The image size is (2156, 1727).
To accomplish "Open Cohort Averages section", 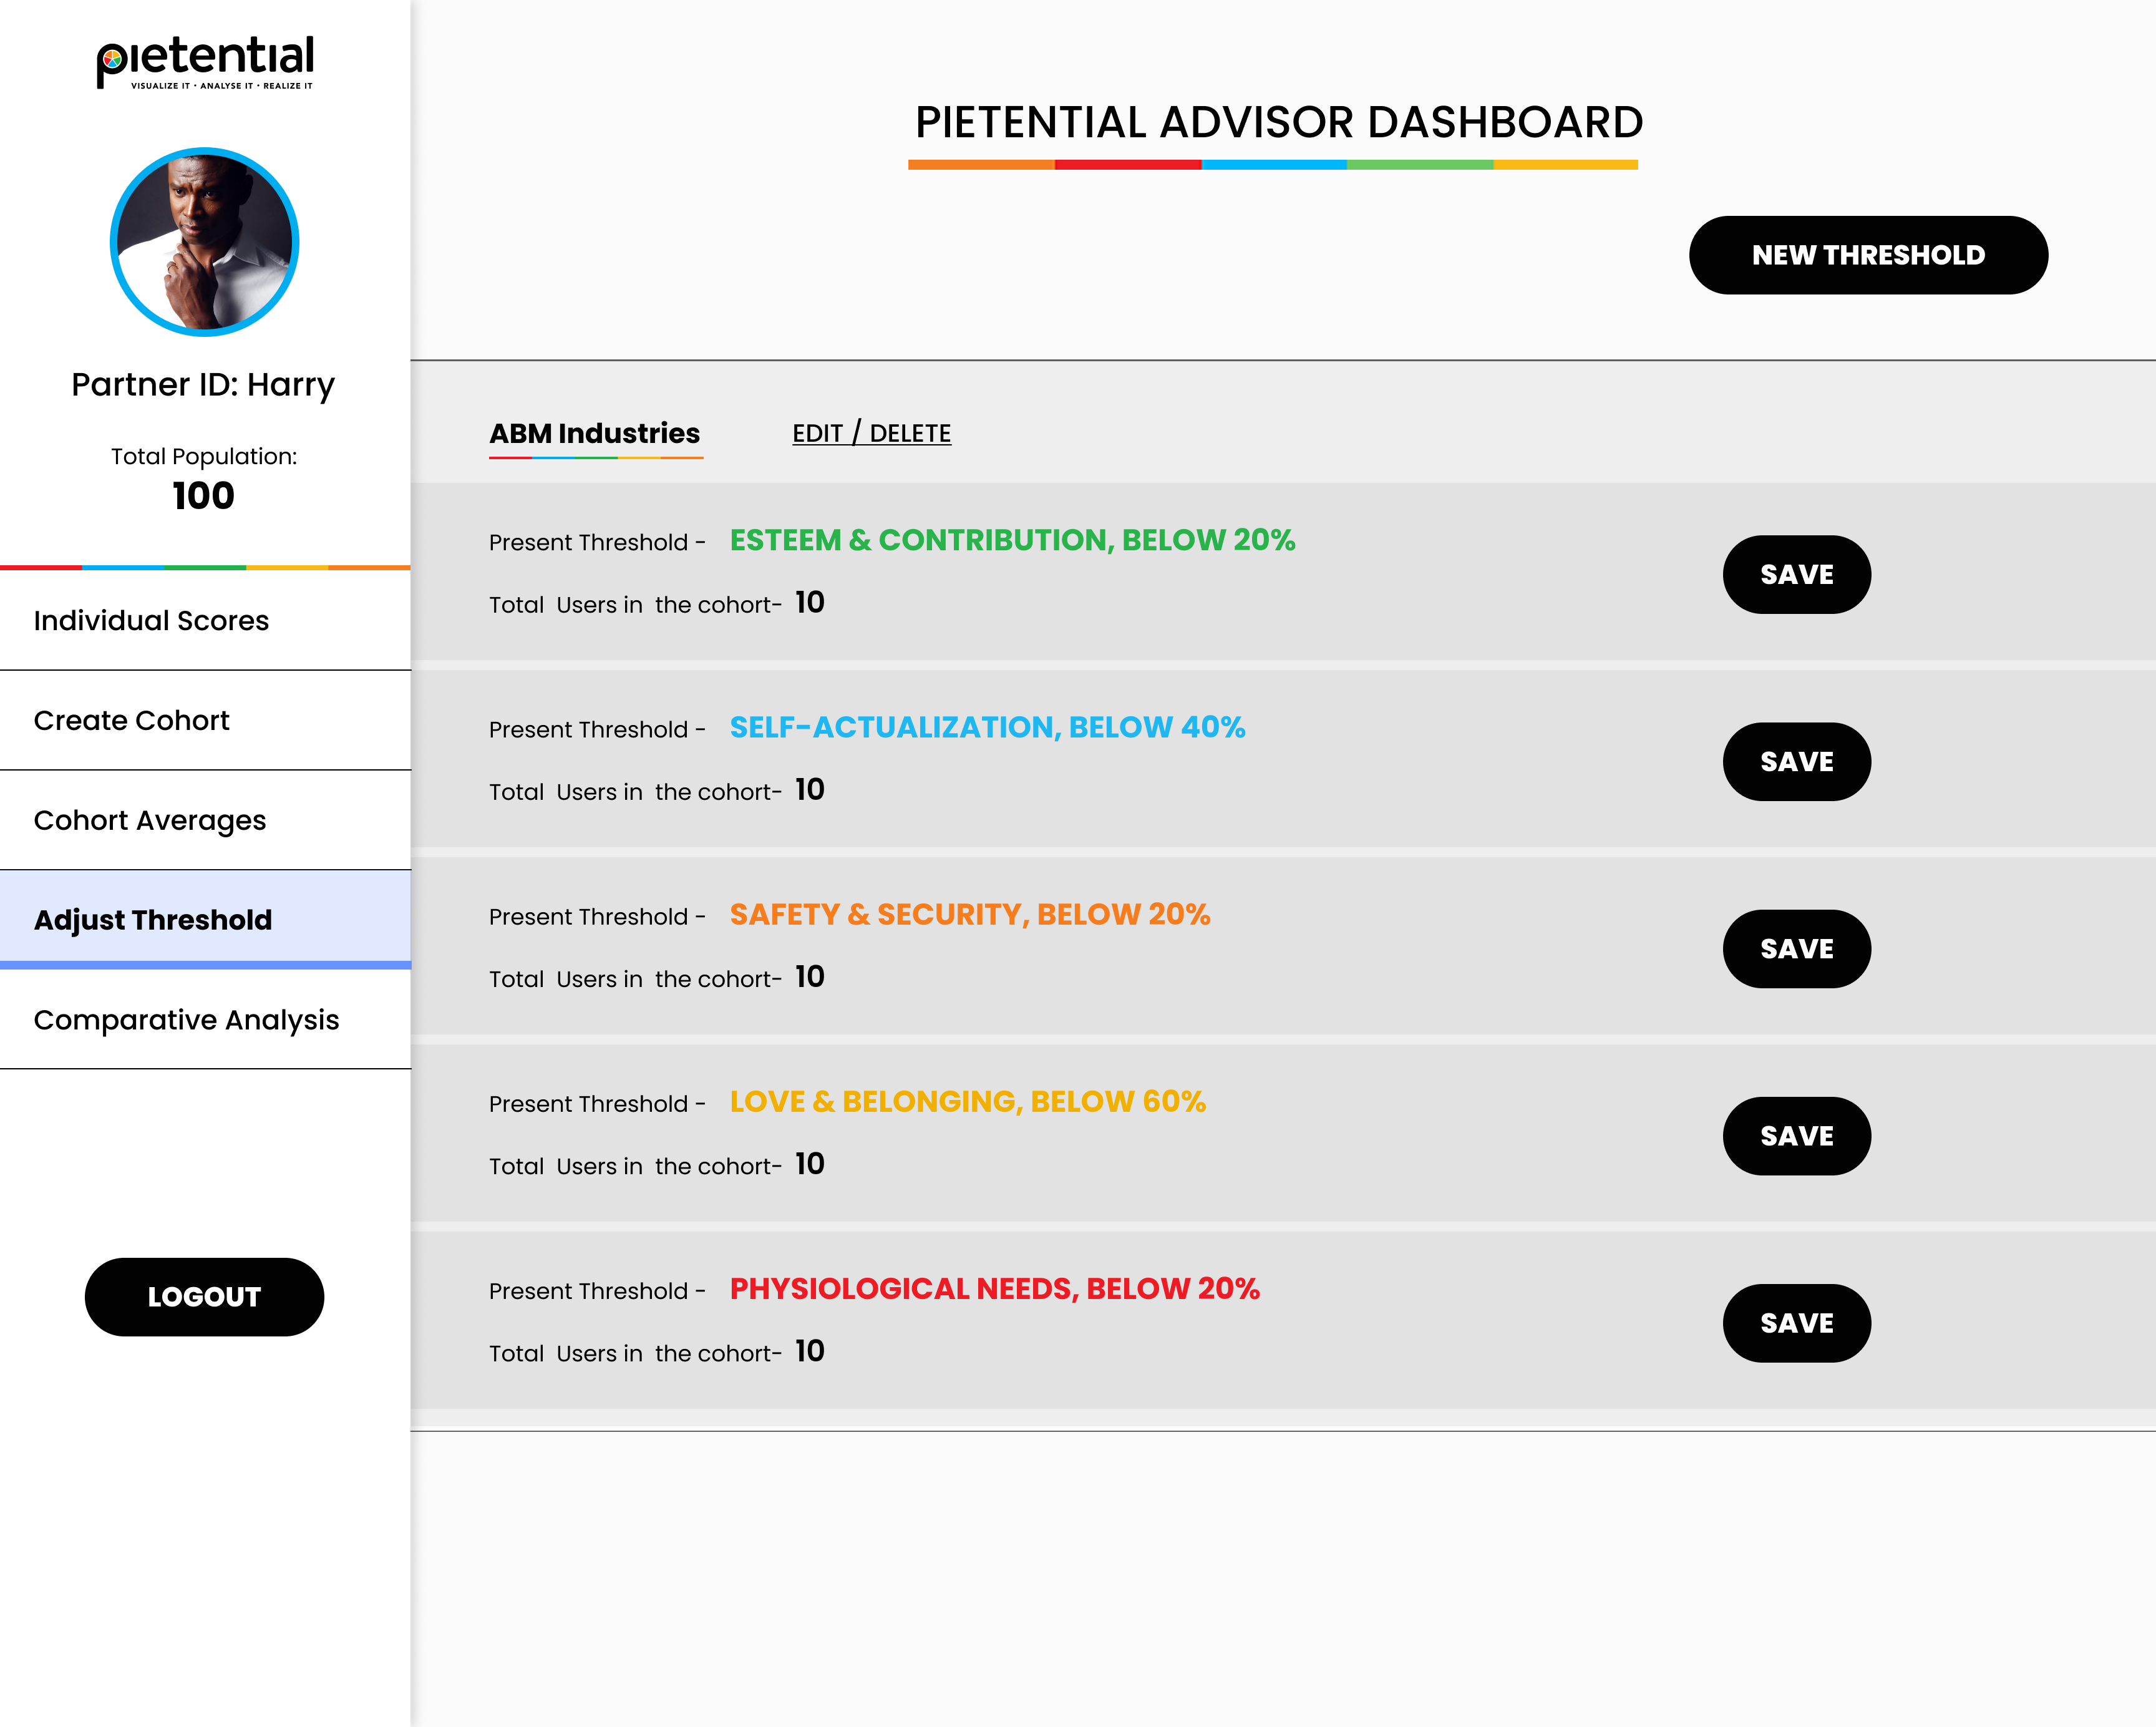I will coord(150,820).
